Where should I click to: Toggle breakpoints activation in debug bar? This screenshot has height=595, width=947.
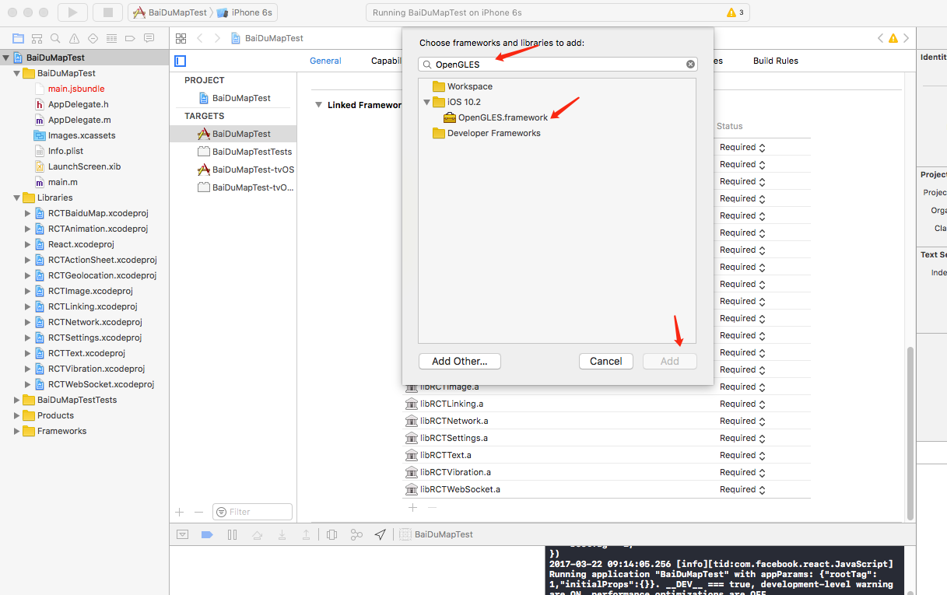(207, 534)
